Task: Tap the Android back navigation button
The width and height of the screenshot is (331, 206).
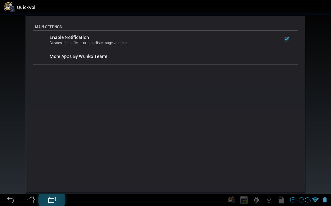Action: click(10, 200)
